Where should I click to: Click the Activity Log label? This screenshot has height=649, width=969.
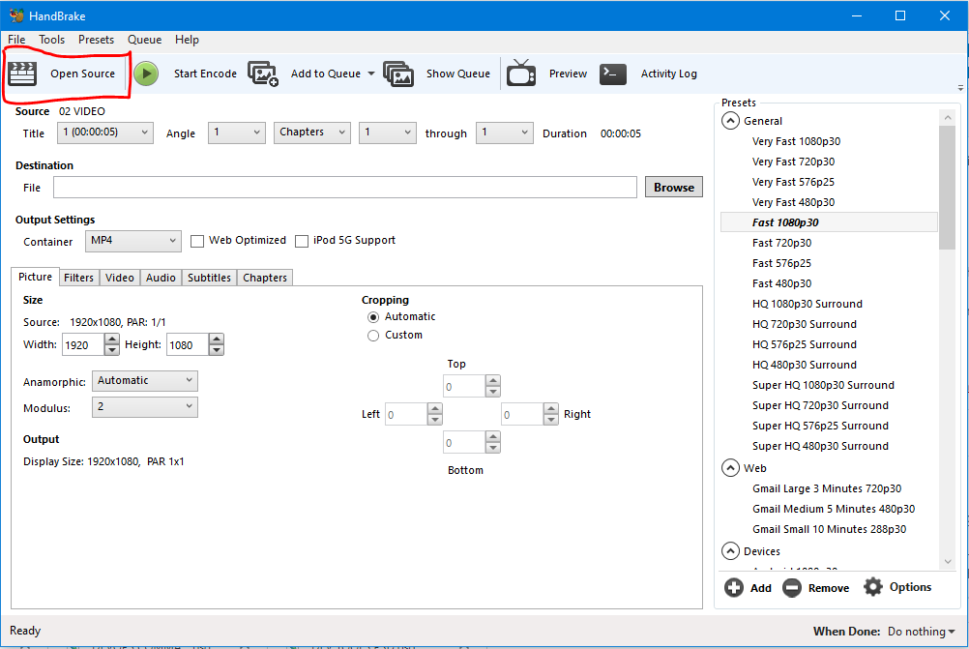668,74
